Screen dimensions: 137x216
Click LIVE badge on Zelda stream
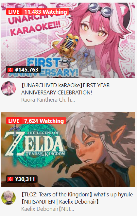[14, 121]
